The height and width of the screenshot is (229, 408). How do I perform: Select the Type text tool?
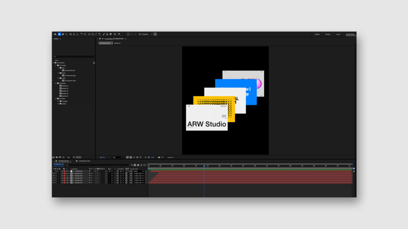[x=99, y=34]
